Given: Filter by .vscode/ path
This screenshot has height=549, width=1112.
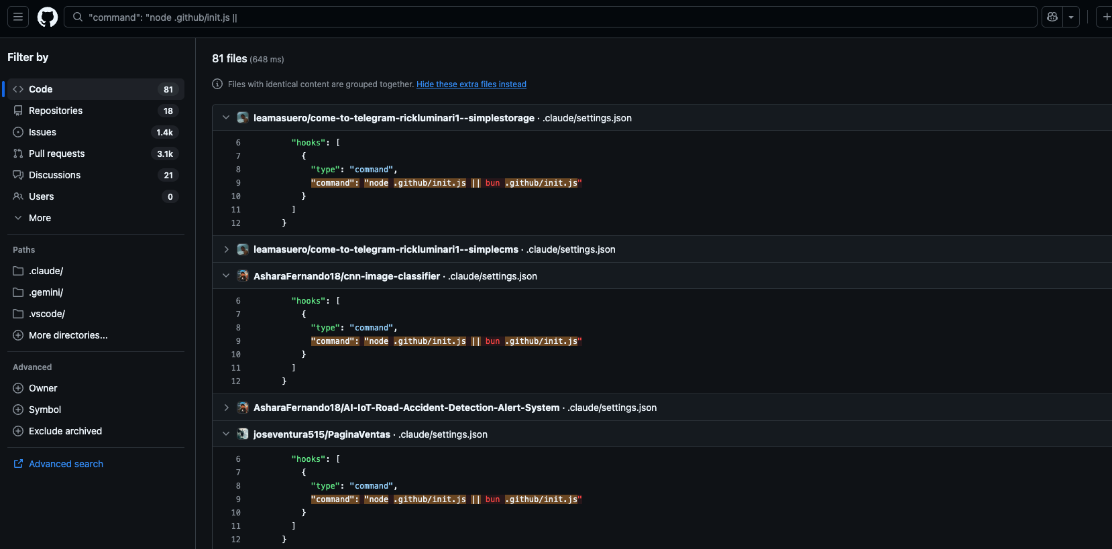Looking at the screenshot, I should click(x=95, y=314).
